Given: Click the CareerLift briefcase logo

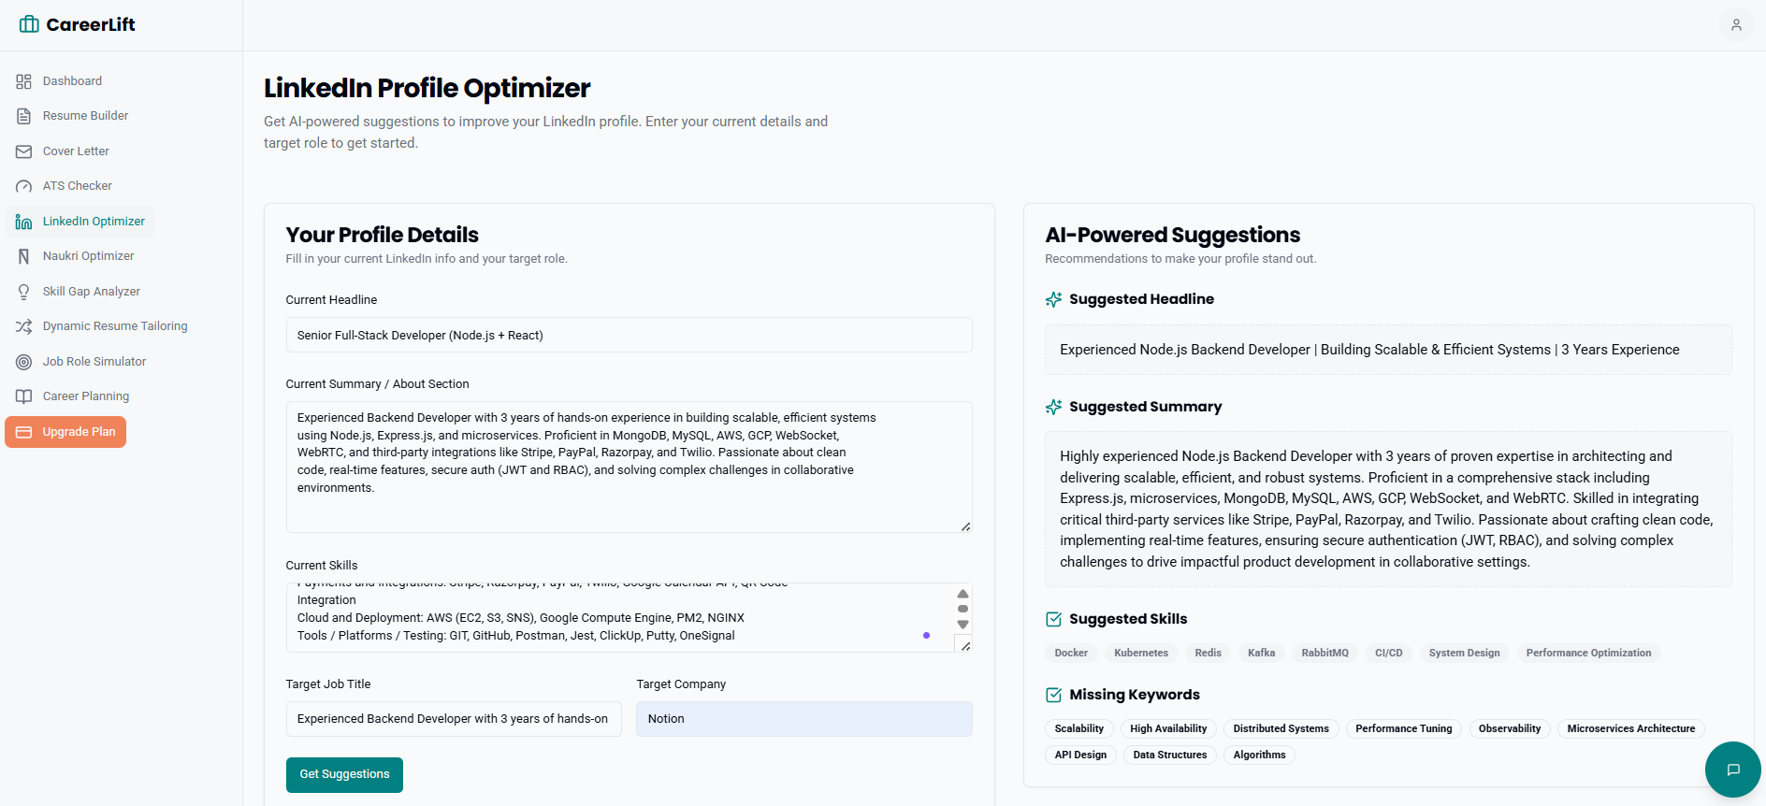Looking at the screenshot, I should (x=29, y=23).
